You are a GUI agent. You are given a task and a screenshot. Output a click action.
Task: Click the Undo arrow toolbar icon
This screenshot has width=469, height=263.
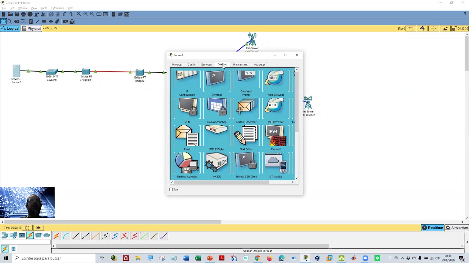64,14
